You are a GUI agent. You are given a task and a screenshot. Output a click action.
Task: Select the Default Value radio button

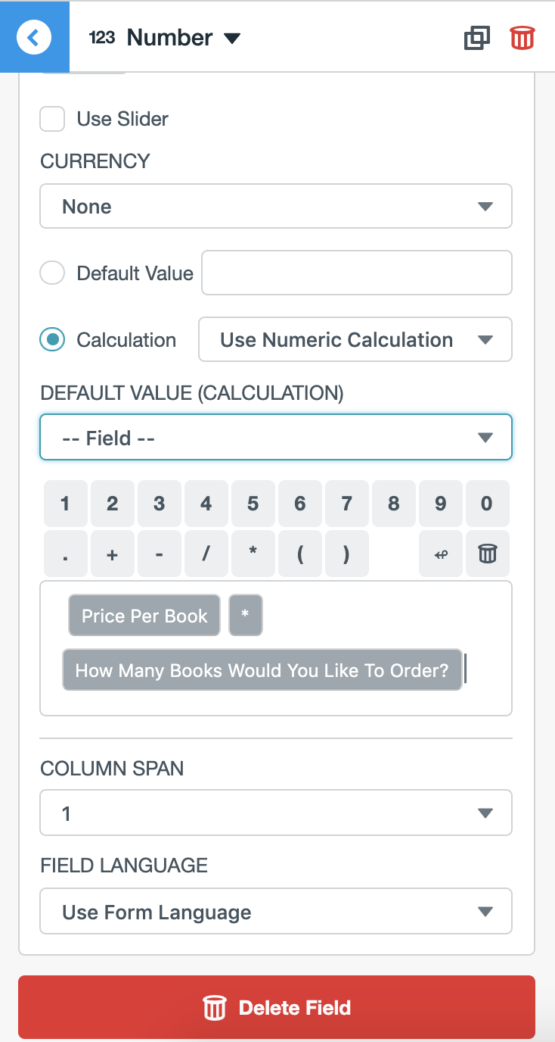51,273
